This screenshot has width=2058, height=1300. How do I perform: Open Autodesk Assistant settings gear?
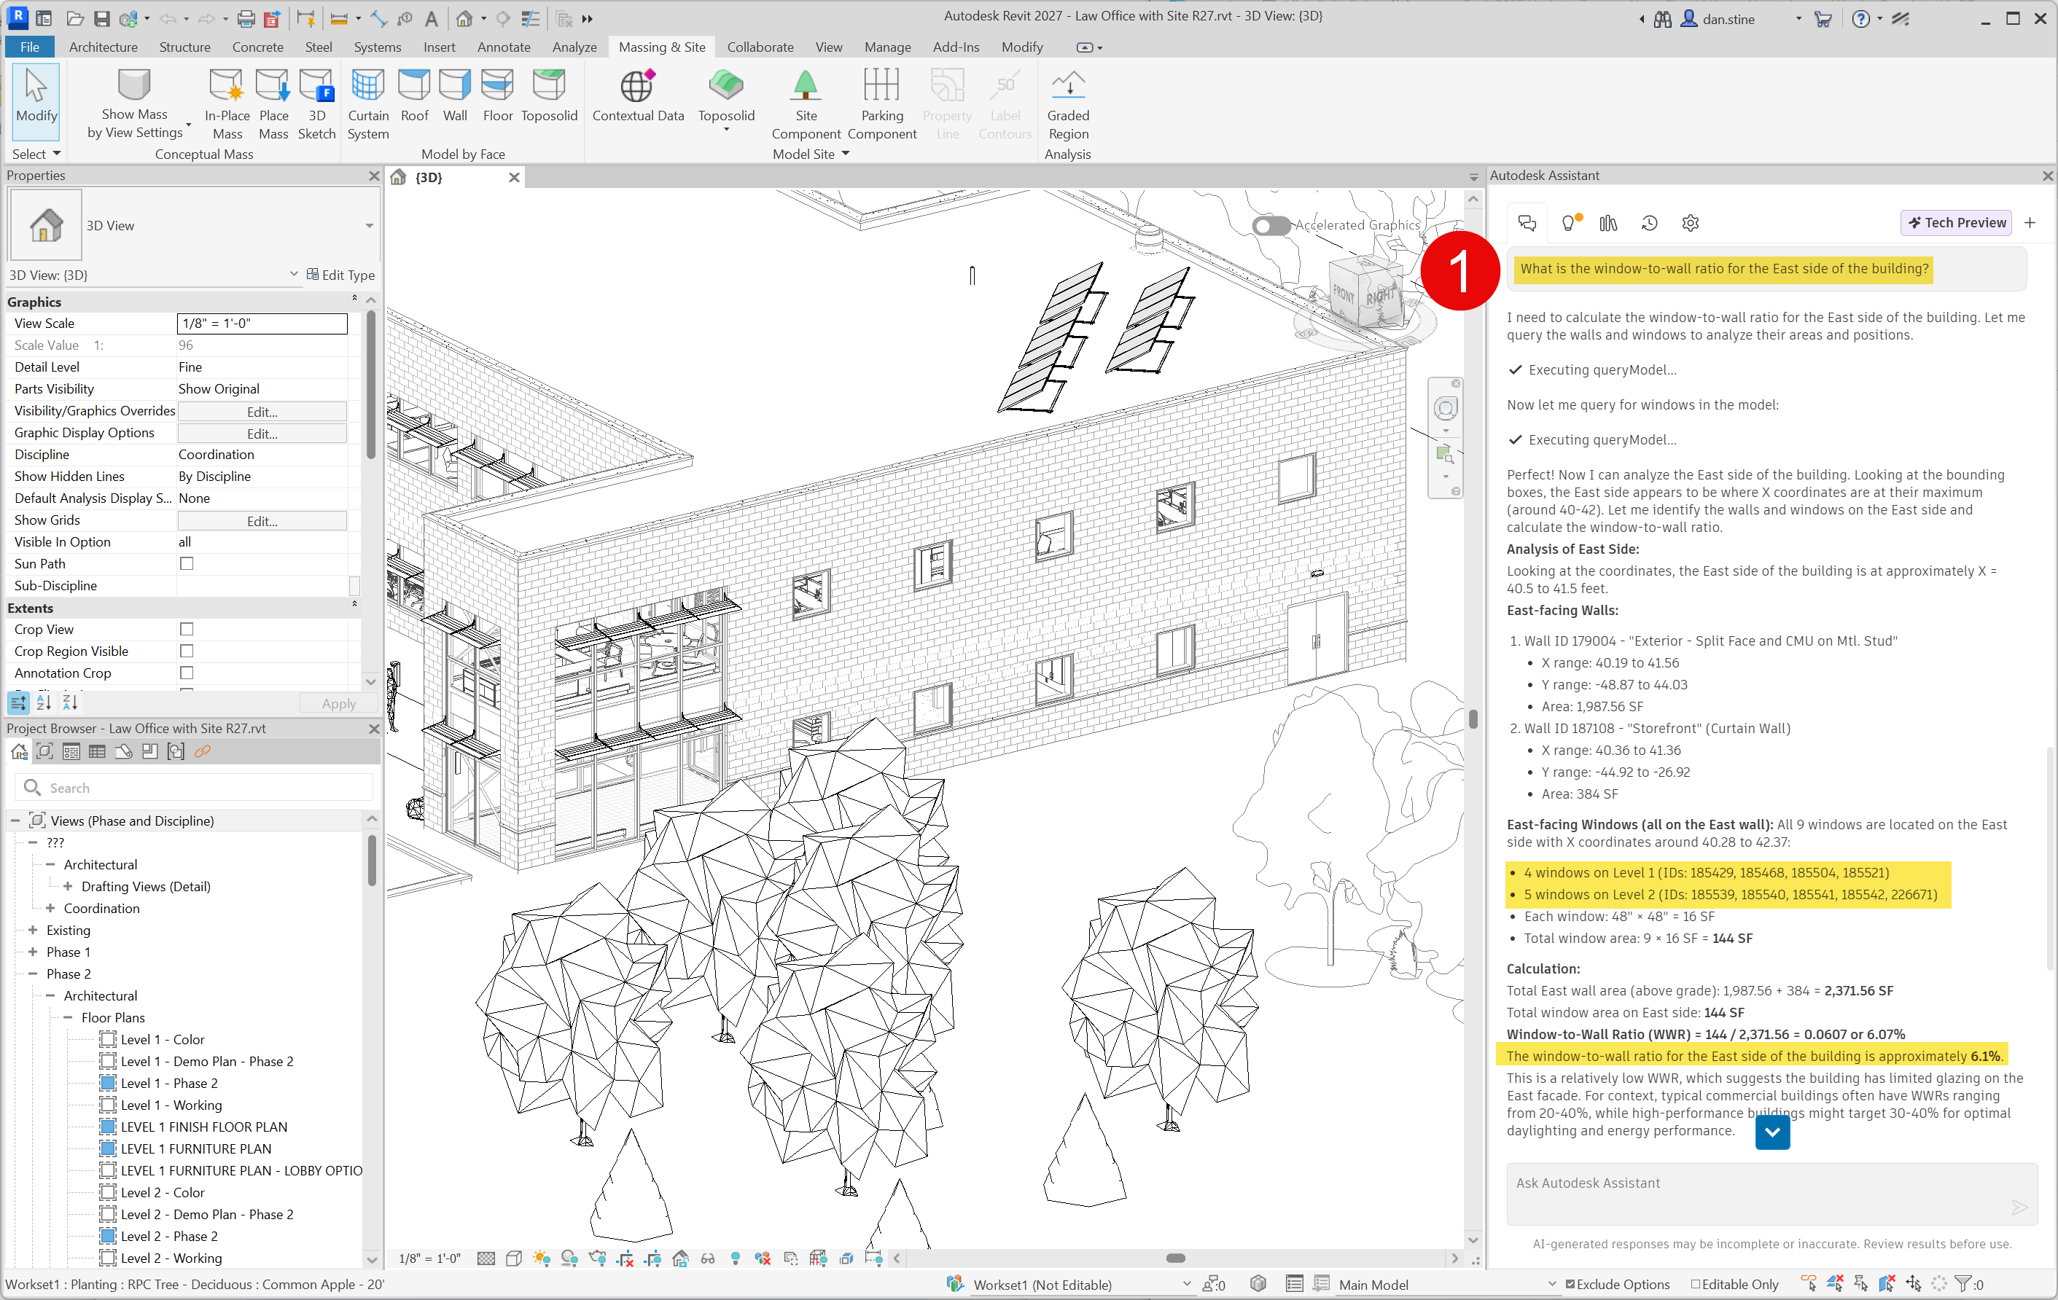(1691, 223)
